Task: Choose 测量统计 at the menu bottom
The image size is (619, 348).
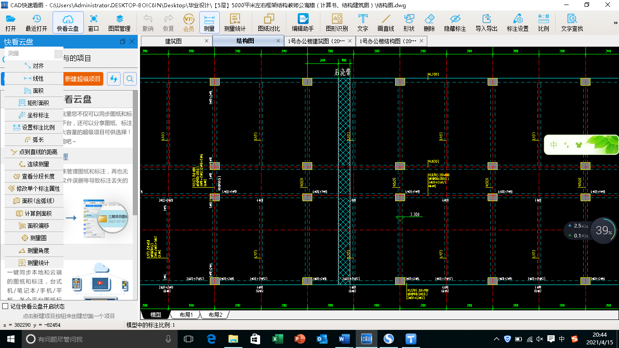Action: tap(34, 263)
